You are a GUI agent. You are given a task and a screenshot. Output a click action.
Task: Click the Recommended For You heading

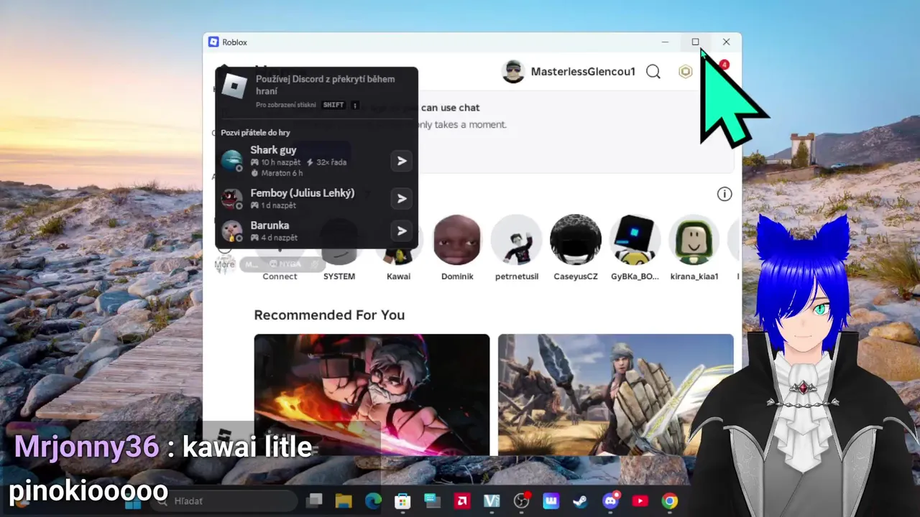point(329,315)
